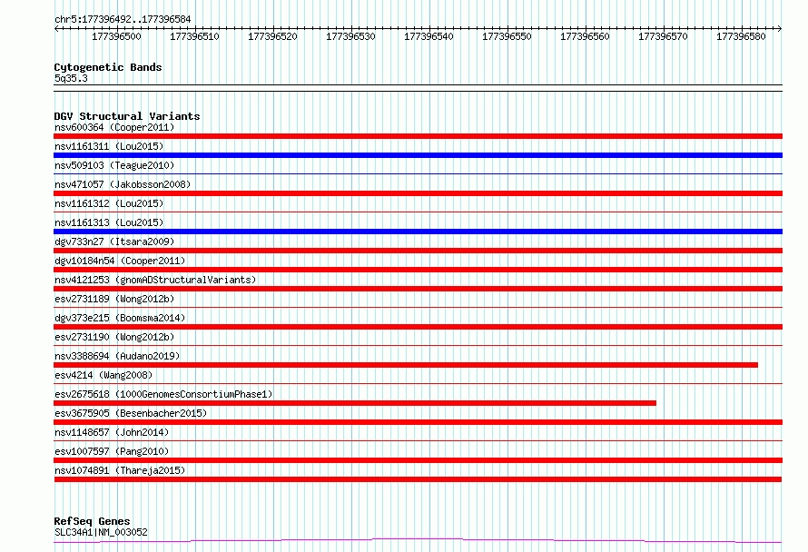Screen dimensions: 808x552
Task: Select the blue bar for nsv1161311
Action: point(418,155)
